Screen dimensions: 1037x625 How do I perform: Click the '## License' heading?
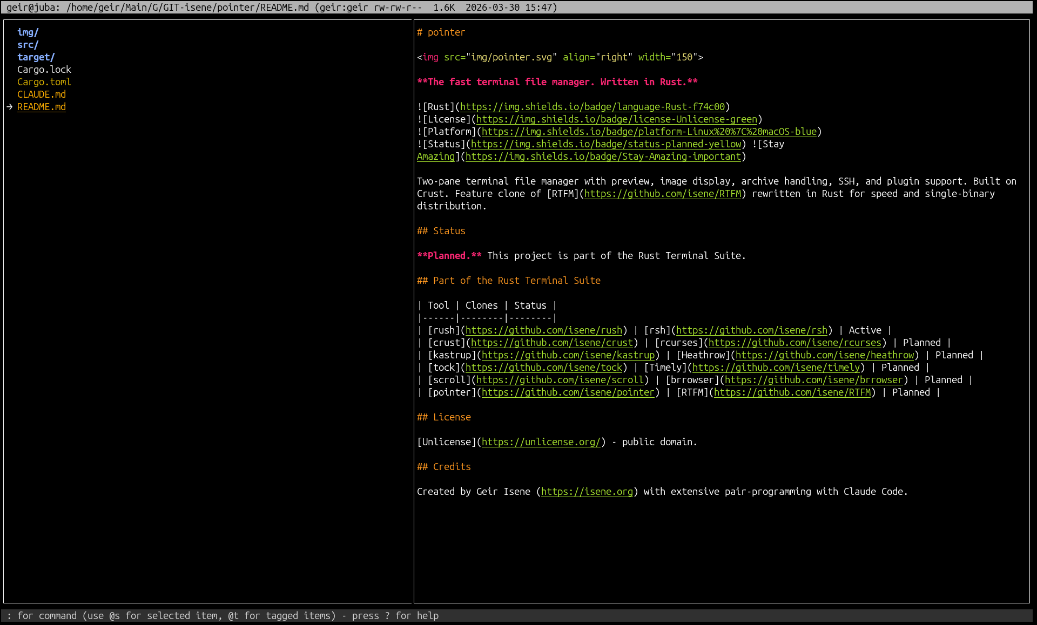point(444,417)
